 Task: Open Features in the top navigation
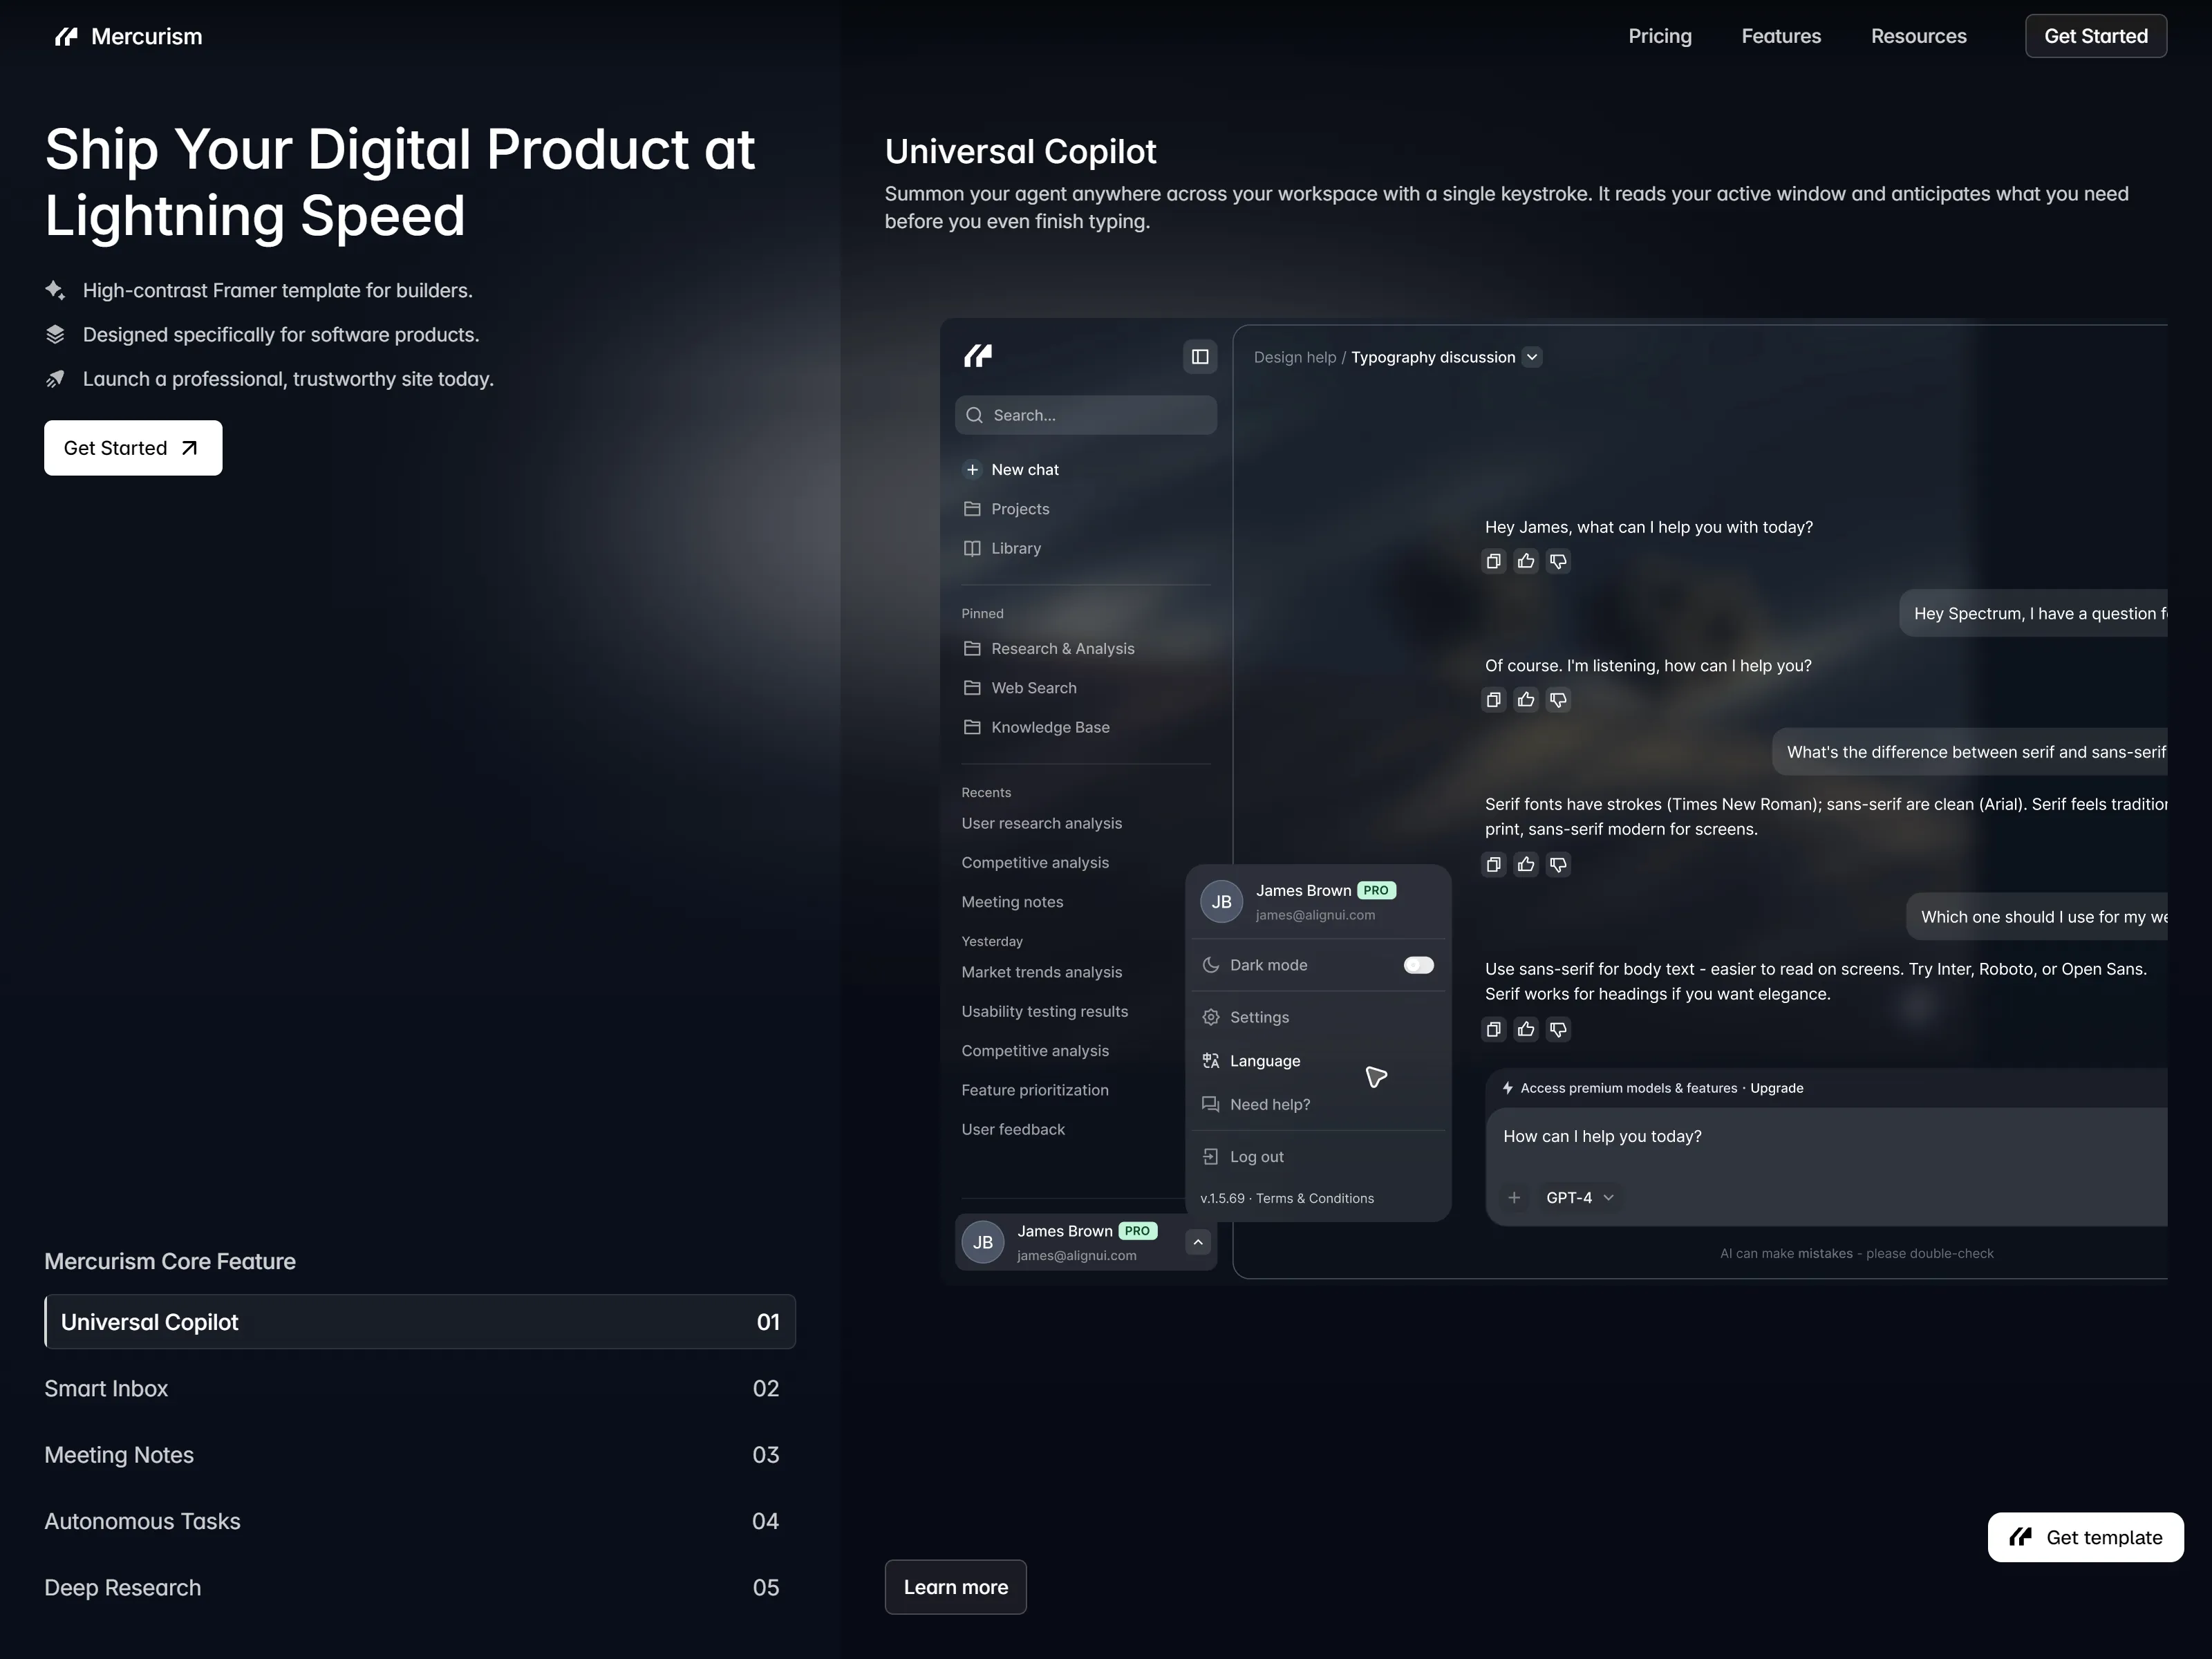1781,36
